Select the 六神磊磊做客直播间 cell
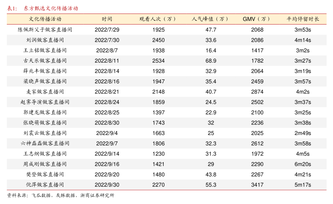The width and height of the screenshot is (333, 204). tap(45, 143)
